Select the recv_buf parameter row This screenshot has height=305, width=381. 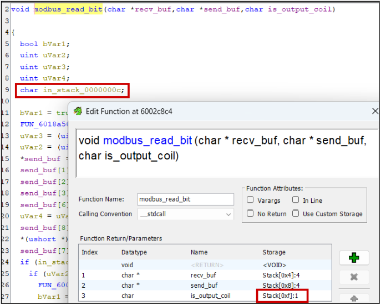point(205,276)
